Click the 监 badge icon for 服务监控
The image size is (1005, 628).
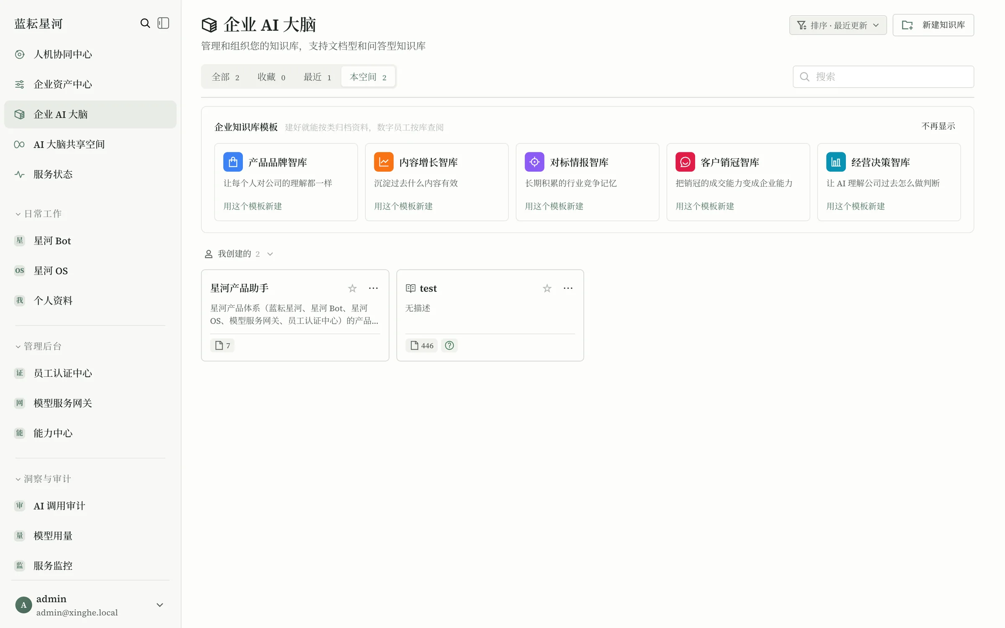tap(20, 566)
